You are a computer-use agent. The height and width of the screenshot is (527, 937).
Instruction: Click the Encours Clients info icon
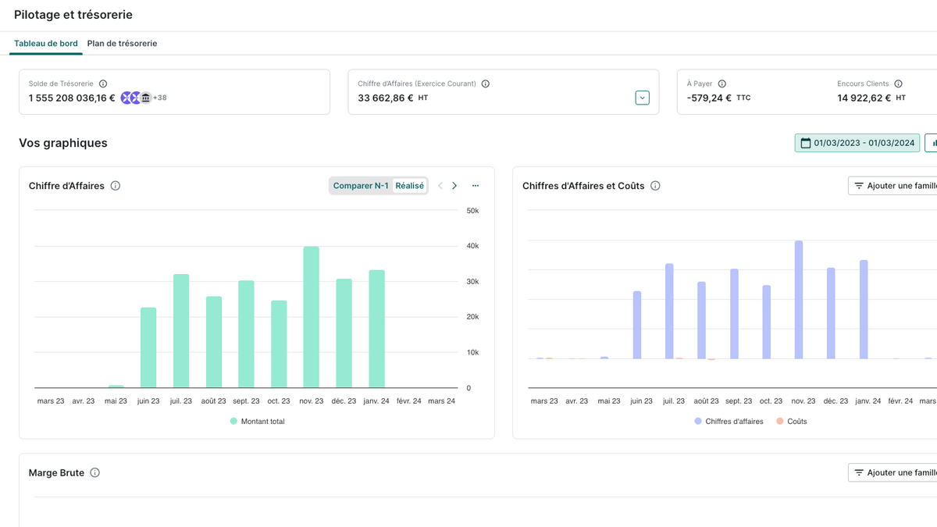[x=898, y=84]
